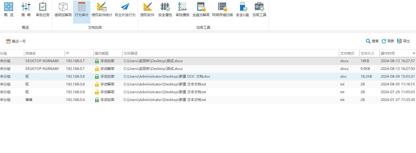416x153 pixels.
Task: Select 透明加解密 transparent encryption tool
Action: pyautogui.click(x=63, y=9)
